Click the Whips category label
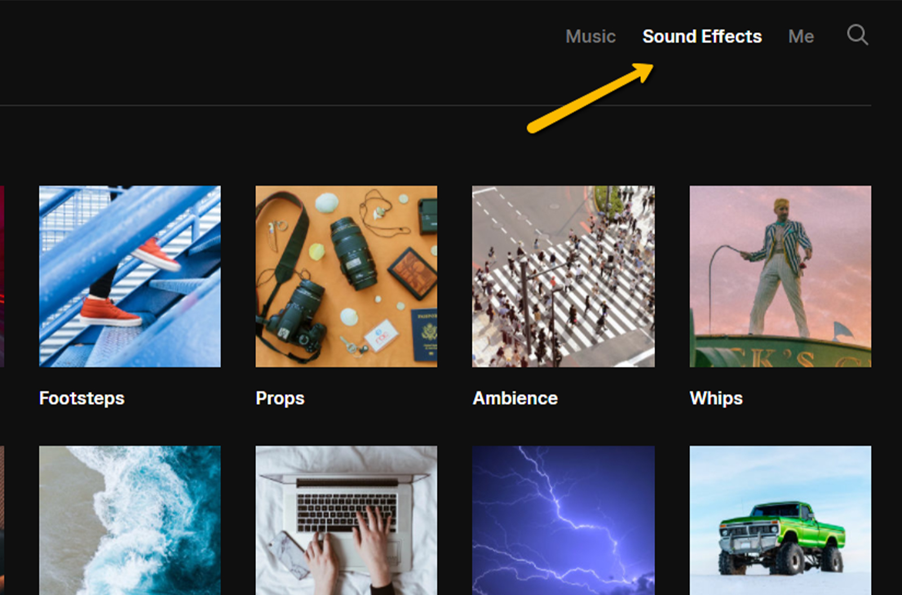 (716, 398)
